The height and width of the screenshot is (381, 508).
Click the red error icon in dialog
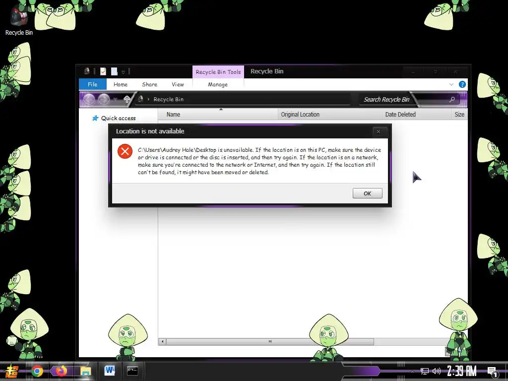click(125, 151)
